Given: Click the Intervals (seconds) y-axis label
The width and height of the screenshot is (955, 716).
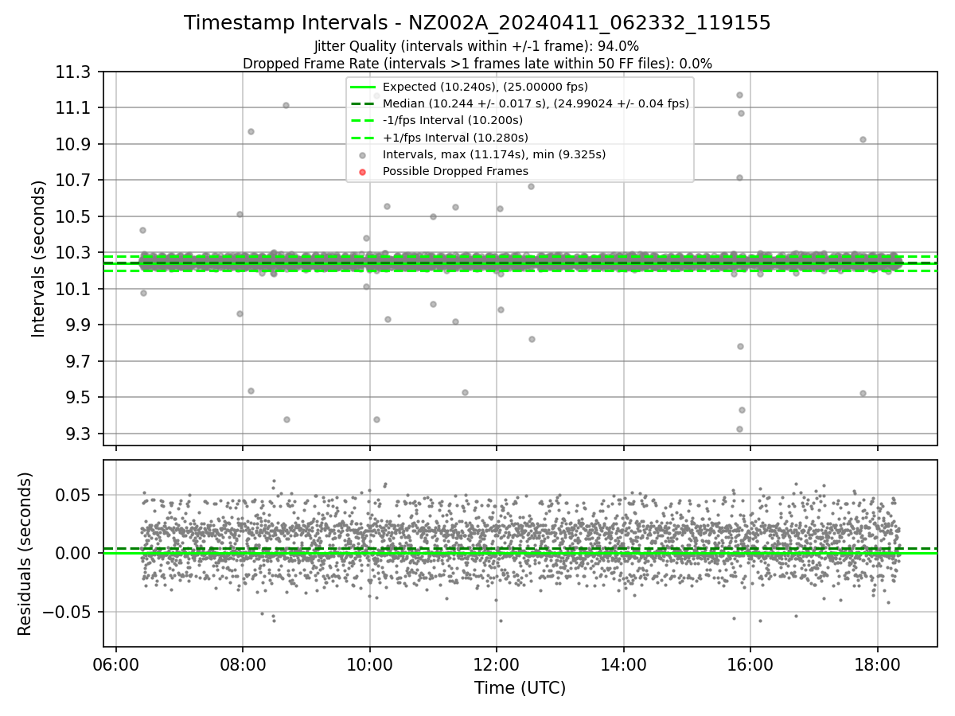Looking at the screenshot, I should [38, 259].
